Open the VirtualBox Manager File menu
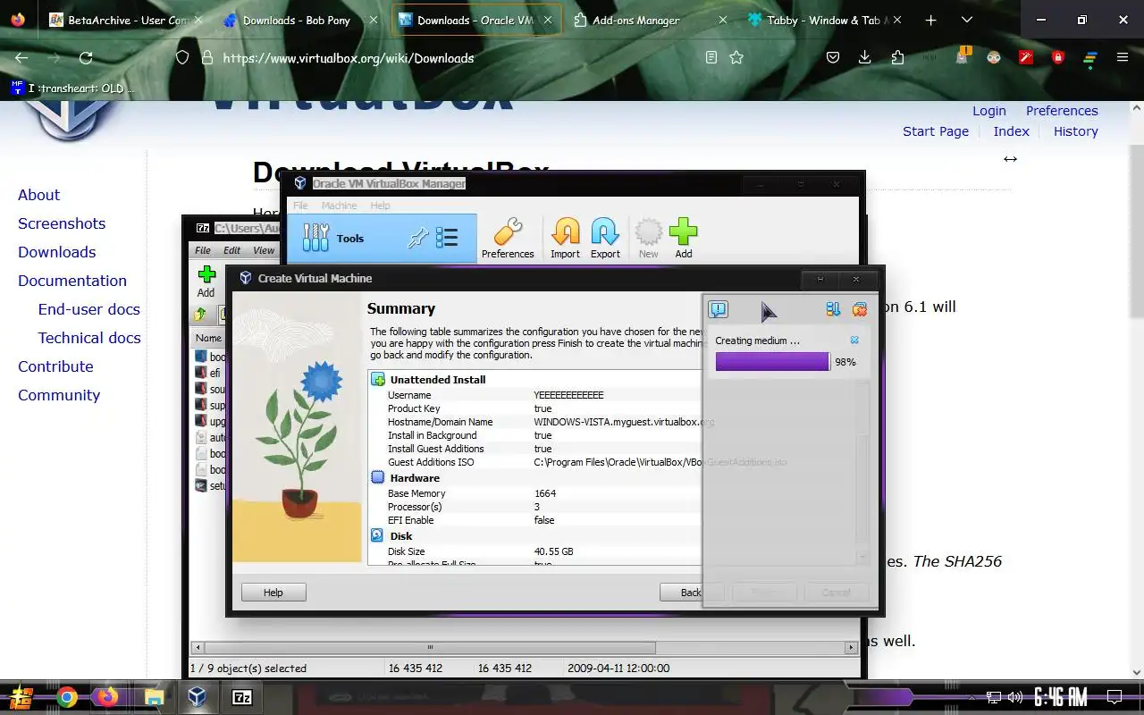Image resolution: width=1144 pixels, height=715 pixels. [x=300, y=206]
